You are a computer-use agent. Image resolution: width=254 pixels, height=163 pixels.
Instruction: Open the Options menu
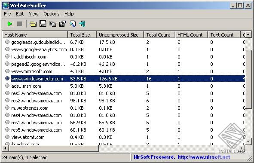[x=52, y=14]
